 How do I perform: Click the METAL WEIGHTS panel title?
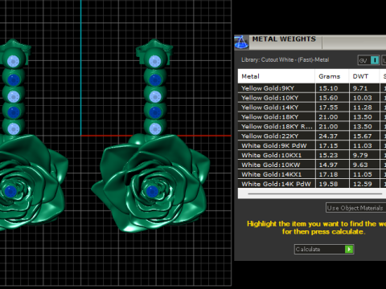[x=284, y=39]
